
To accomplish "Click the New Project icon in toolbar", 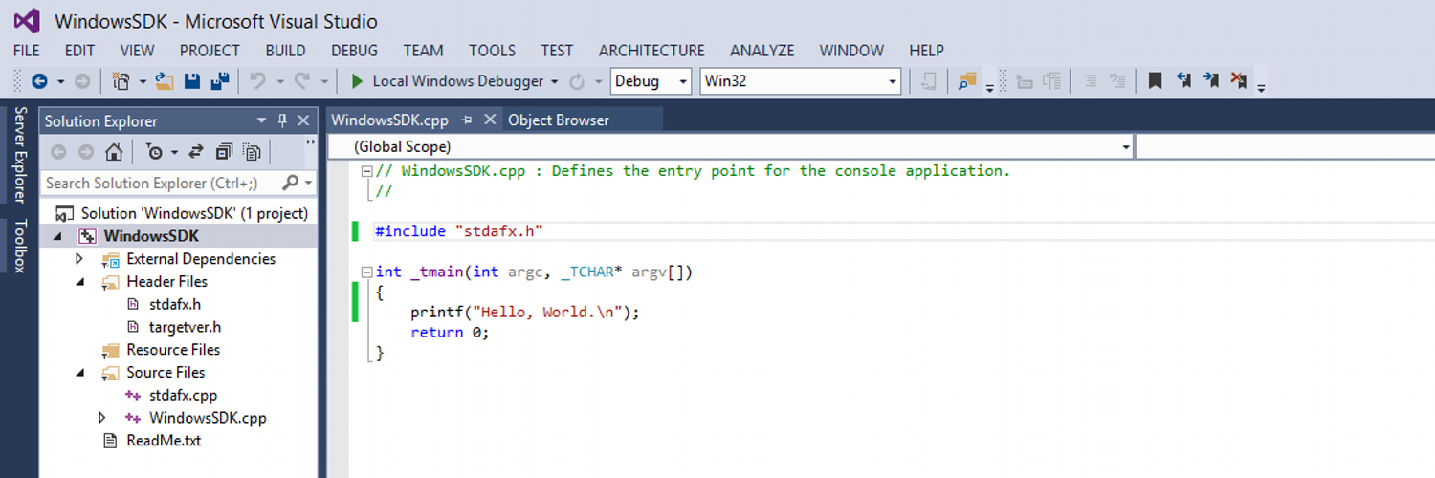I will [121, 81].
